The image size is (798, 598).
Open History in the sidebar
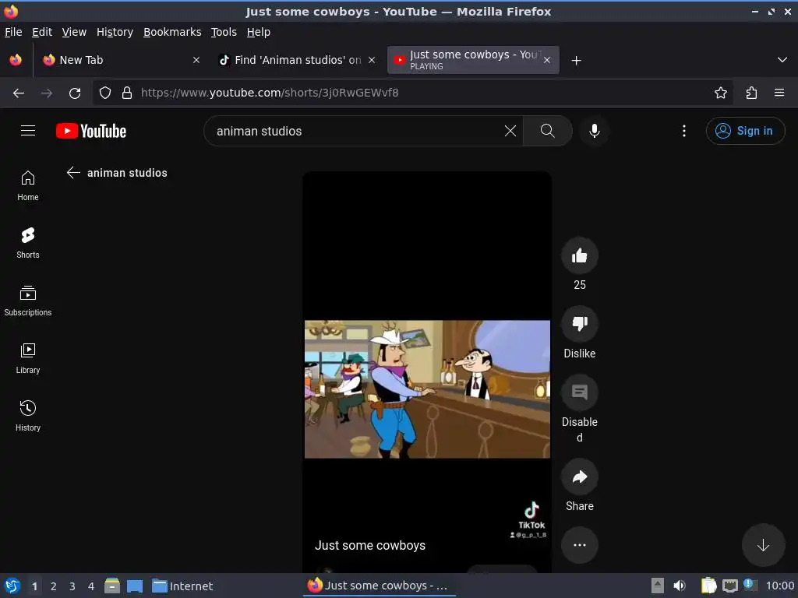click(x=28, y=416)
